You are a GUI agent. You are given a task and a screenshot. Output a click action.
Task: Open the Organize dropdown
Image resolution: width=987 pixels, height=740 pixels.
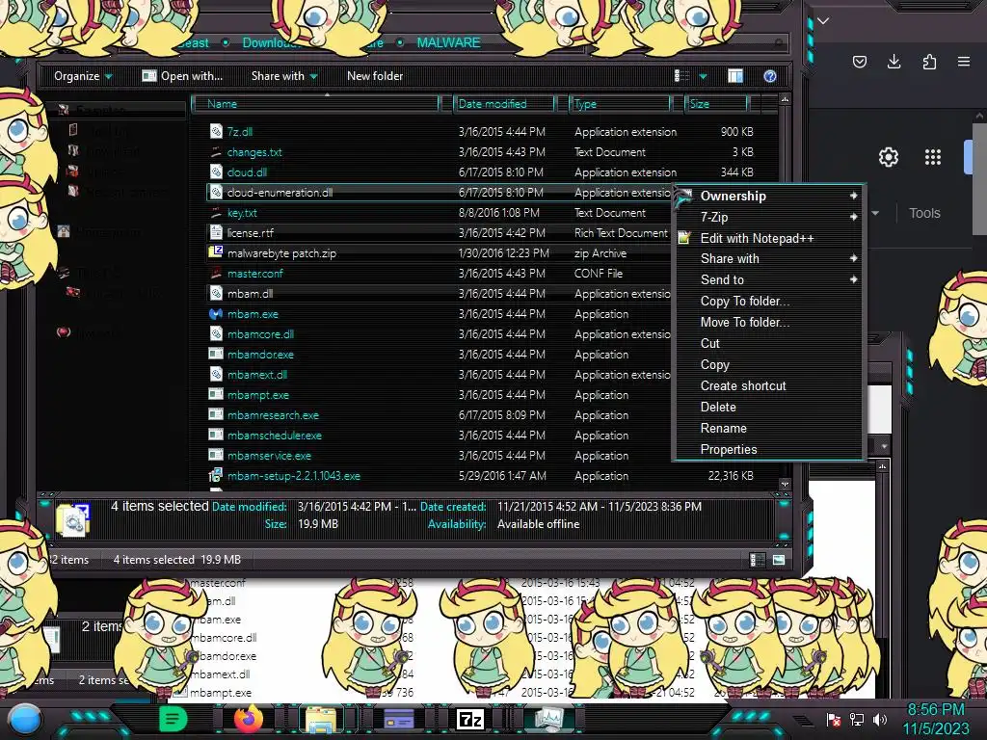pos(83,76)
